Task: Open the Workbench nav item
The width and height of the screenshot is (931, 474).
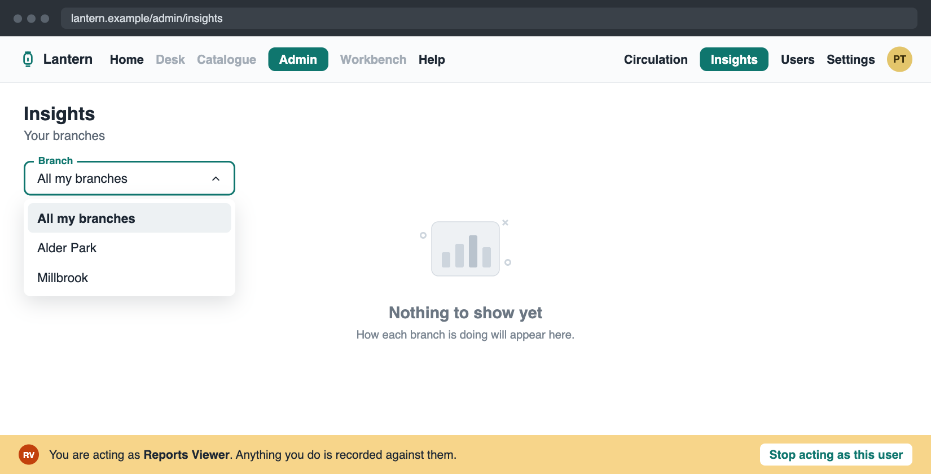Action: pos(373,59)
